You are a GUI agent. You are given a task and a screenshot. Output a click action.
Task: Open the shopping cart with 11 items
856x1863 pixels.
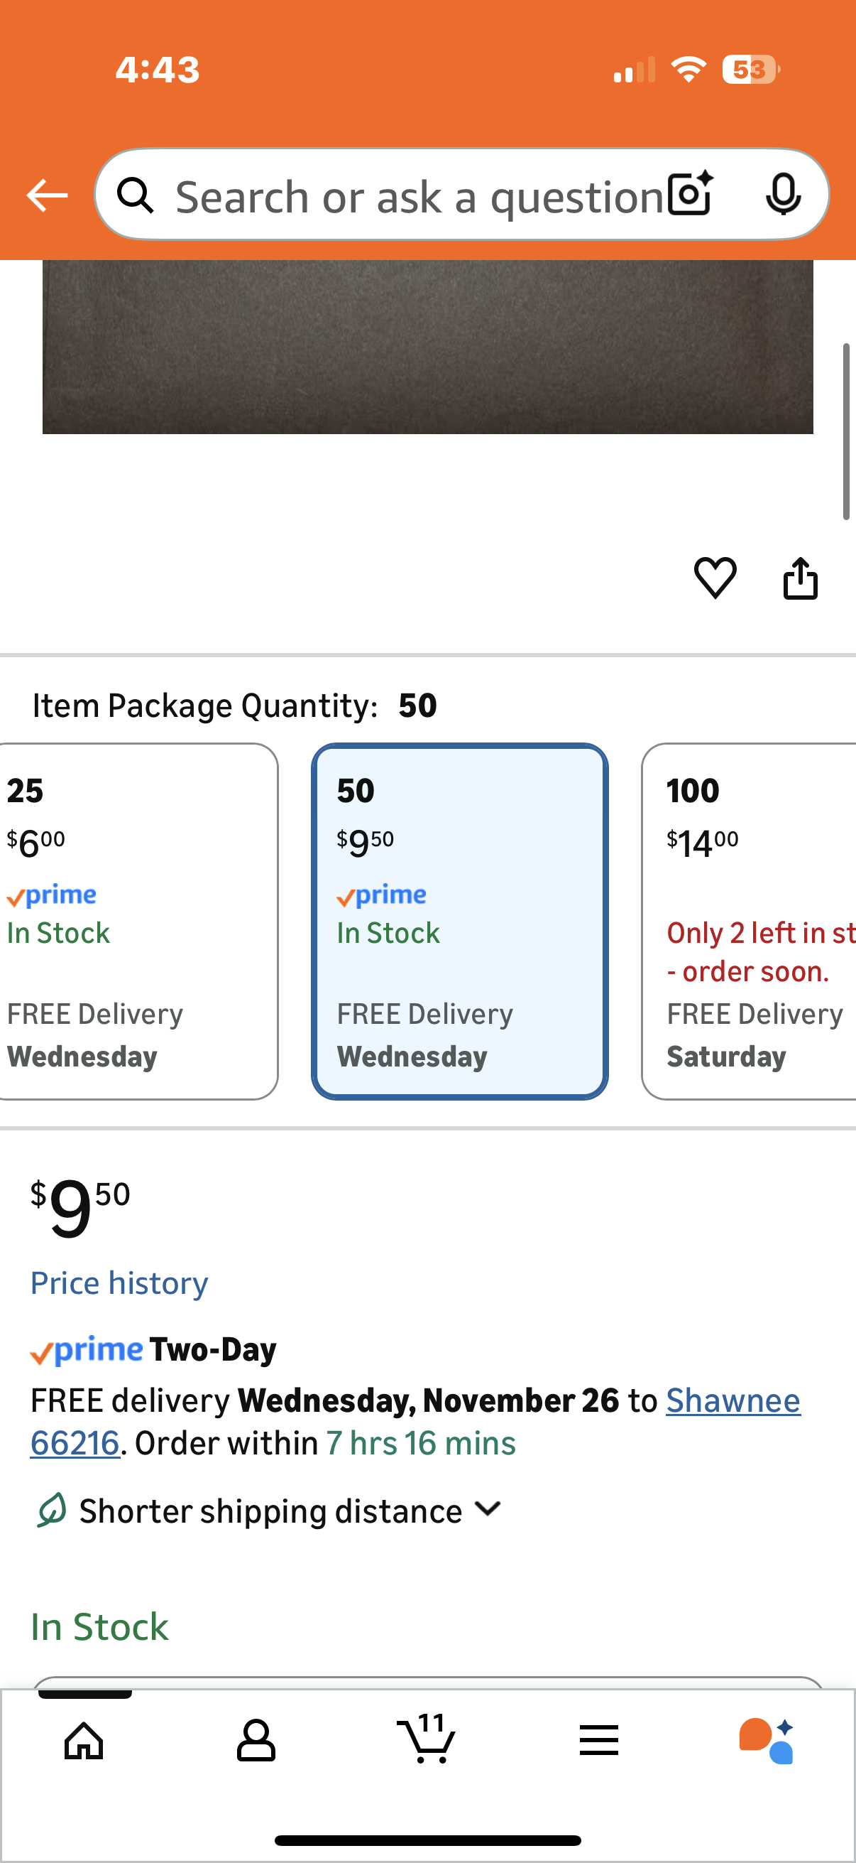coord(426,1739)
